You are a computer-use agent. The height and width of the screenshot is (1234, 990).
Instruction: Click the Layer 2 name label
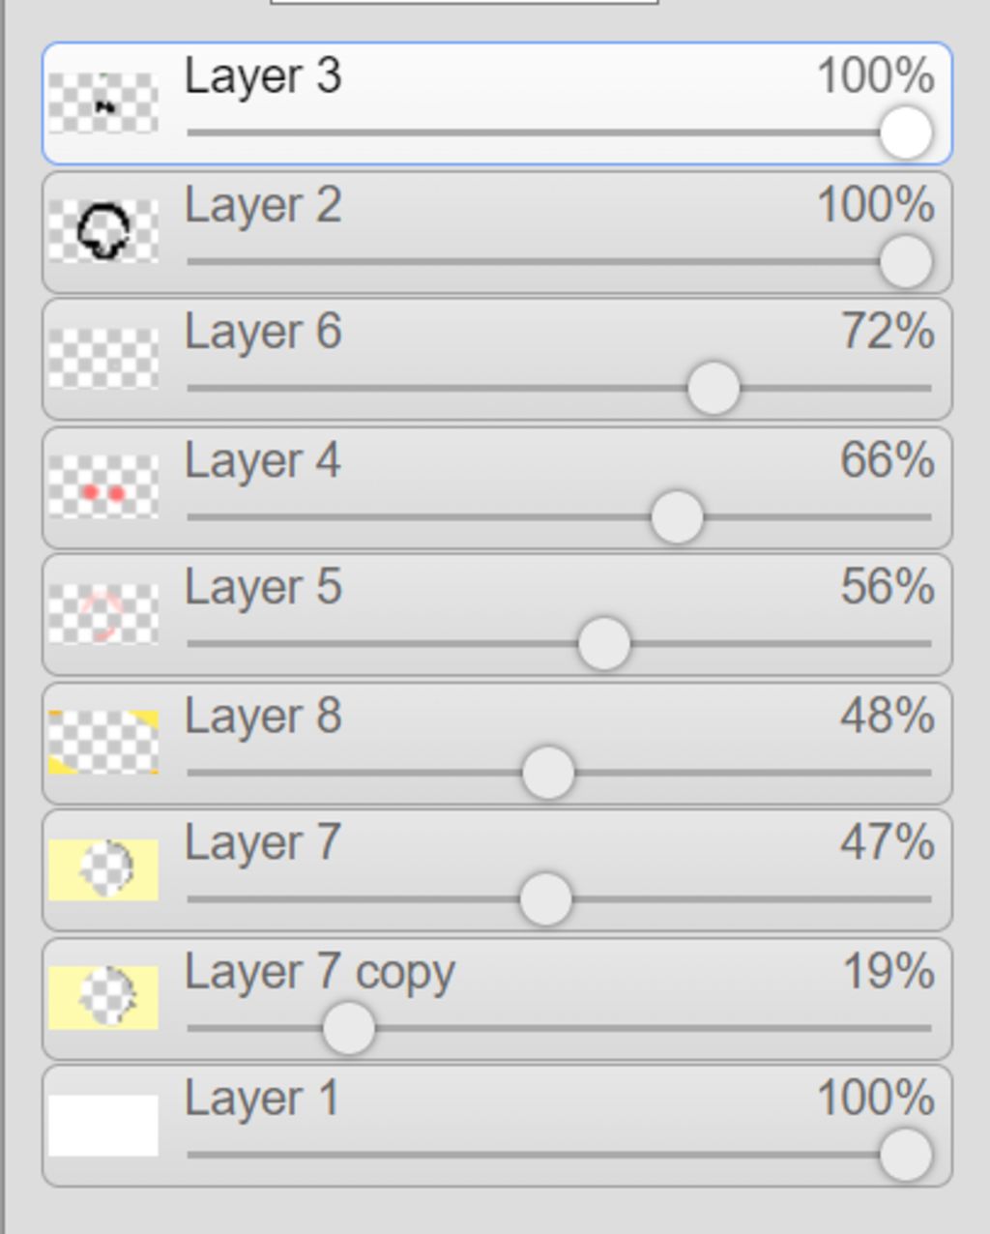(x=263, y=206)
